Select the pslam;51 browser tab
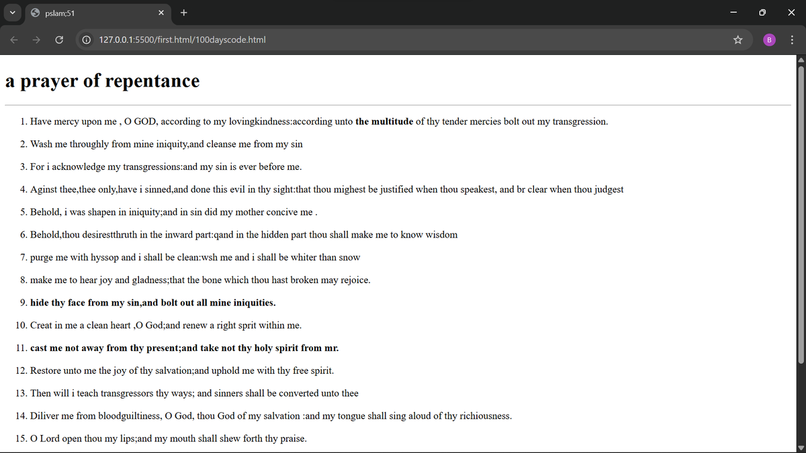806x453 pixels. (x=97, y=13)
